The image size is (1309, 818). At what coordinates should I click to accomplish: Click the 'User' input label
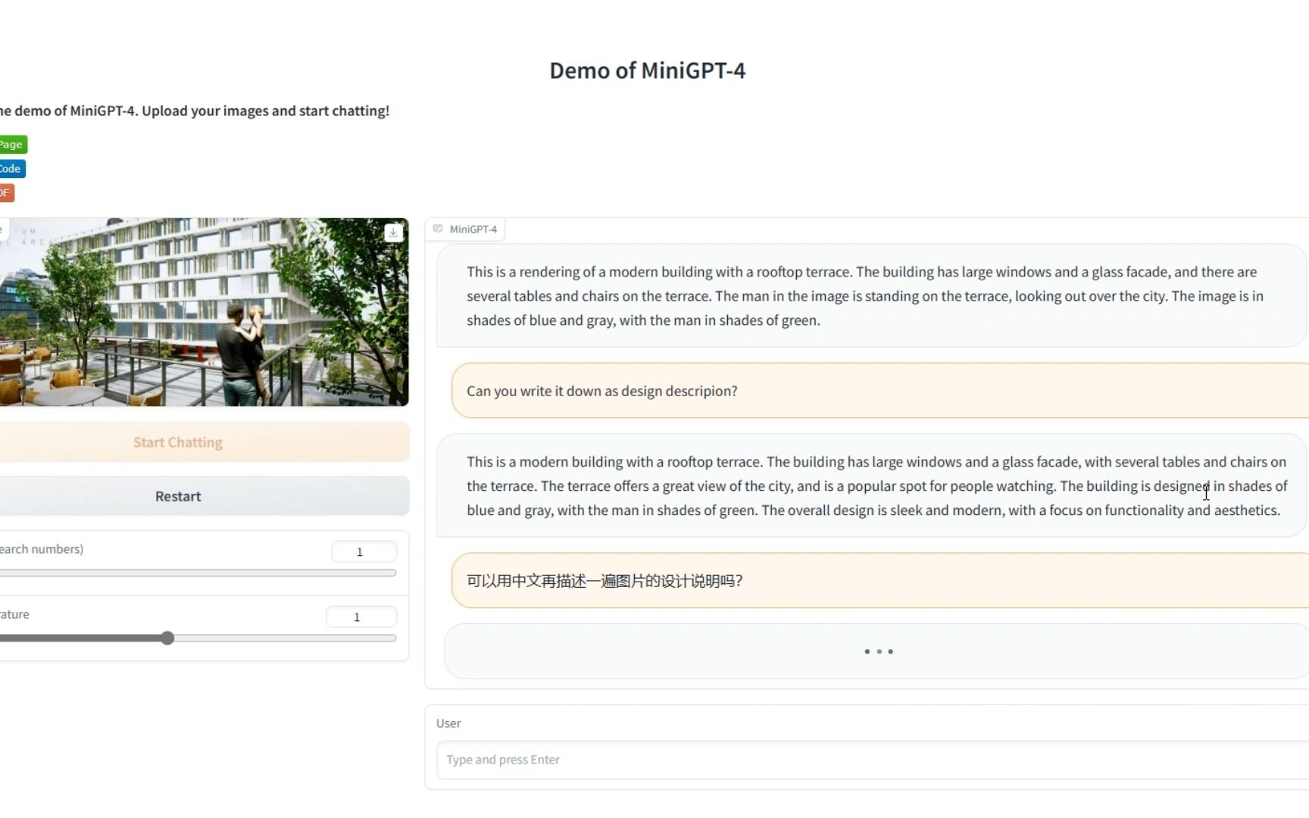[x=448, y=723]
